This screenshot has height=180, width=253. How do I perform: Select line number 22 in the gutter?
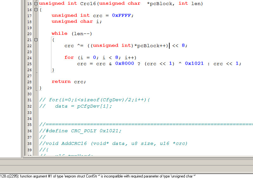pos(29,46)
